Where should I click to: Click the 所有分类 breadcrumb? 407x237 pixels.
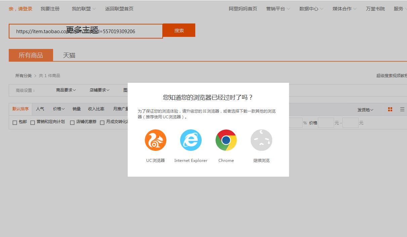24,76
